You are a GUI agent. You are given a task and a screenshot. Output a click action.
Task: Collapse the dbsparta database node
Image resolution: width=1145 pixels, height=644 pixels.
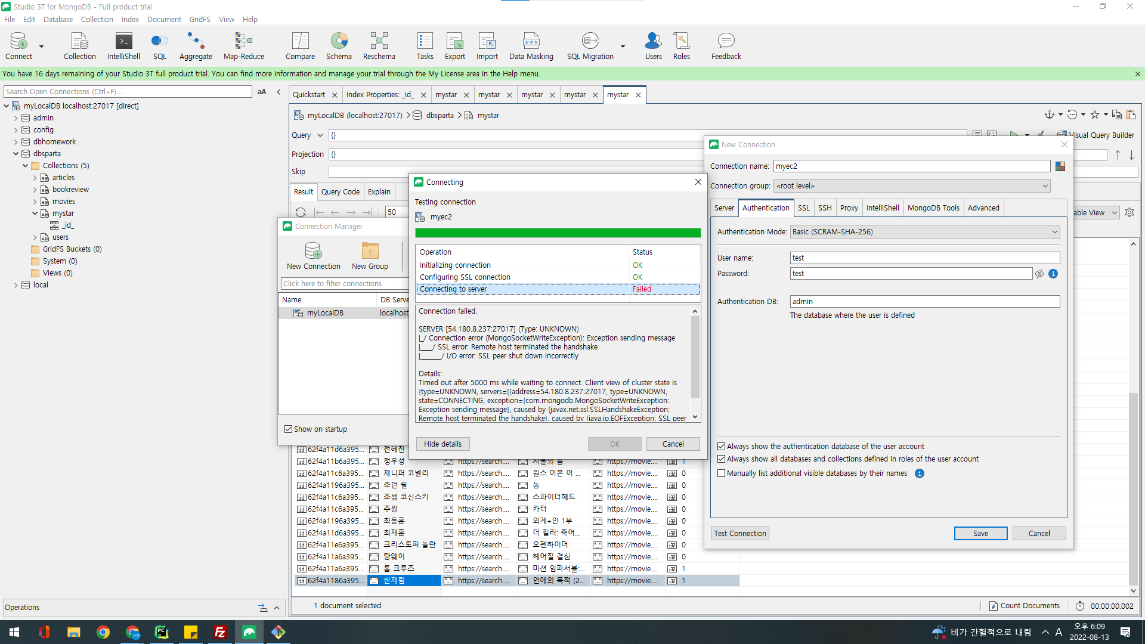(16, 154)
